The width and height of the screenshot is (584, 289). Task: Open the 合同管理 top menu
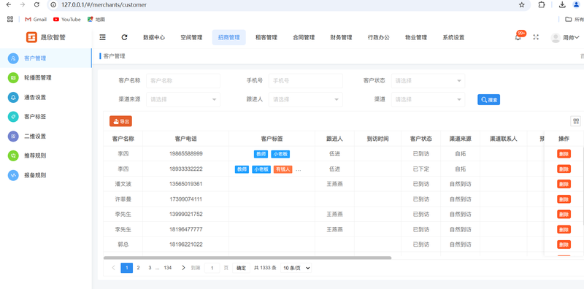click(304, 37)
